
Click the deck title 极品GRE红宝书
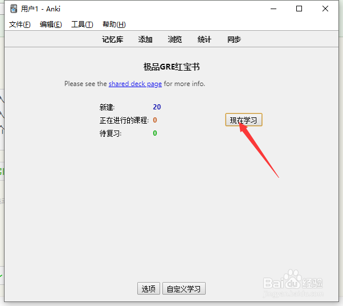[171, 67]
